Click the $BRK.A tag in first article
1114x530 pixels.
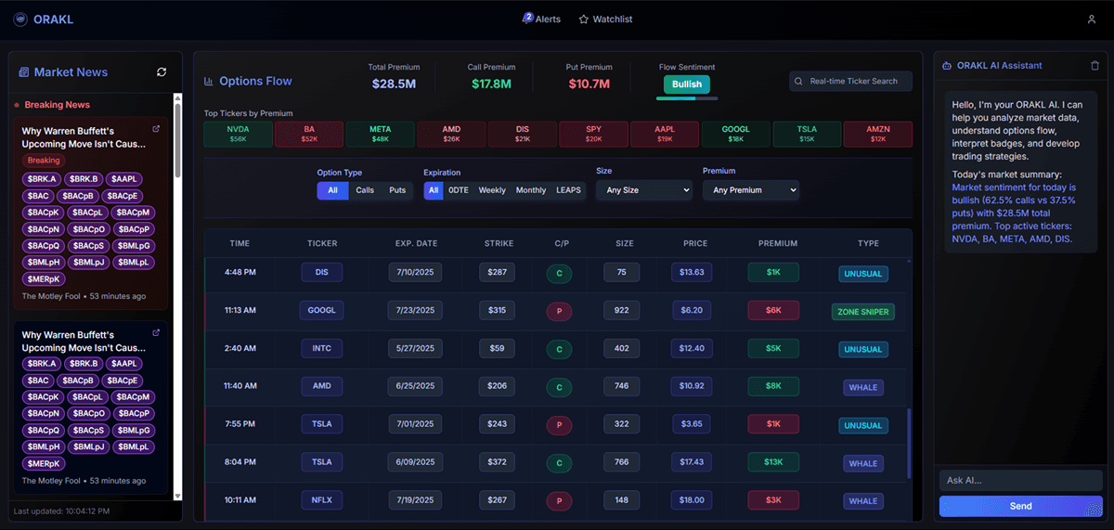[x=43, y=179]
